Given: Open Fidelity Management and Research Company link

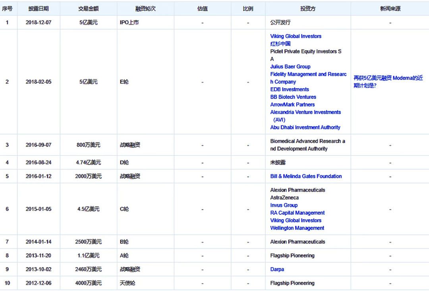Looking at the screenshot, I should point(308,78).
